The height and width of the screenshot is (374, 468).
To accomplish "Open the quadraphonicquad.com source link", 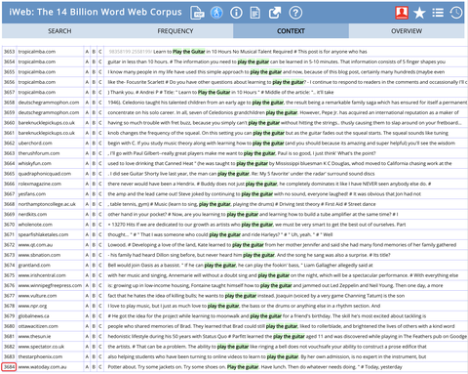I will point(45,174).
